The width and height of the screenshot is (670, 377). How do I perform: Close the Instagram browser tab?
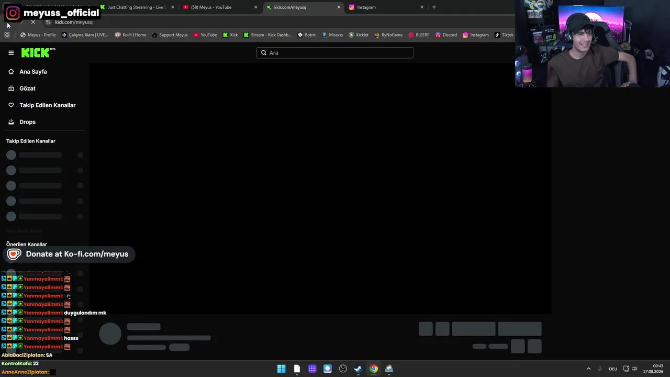coord(422,7)
